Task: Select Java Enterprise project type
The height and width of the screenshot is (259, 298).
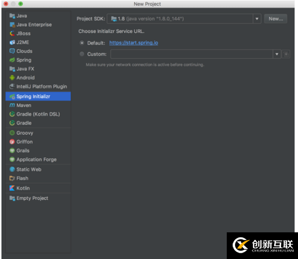Action: point(38,25)
